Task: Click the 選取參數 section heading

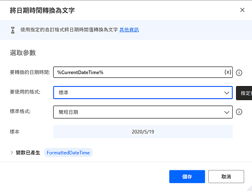Action: pos(23,53)
